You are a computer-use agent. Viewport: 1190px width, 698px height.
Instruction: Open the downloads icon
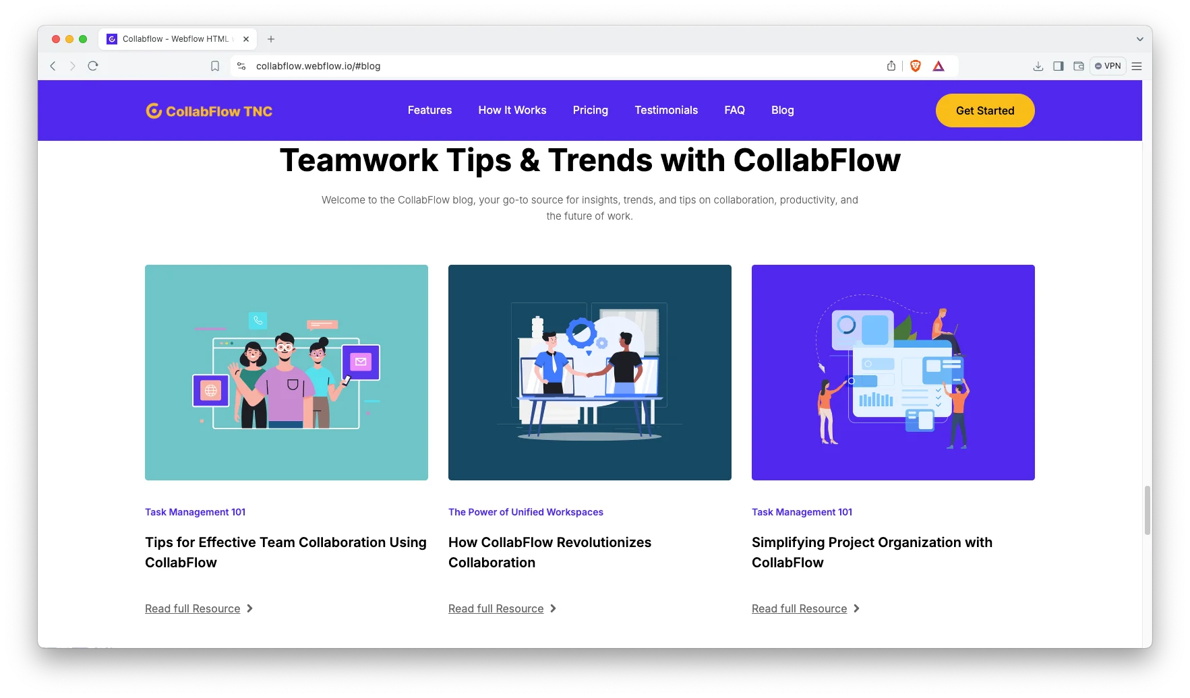1038,66
